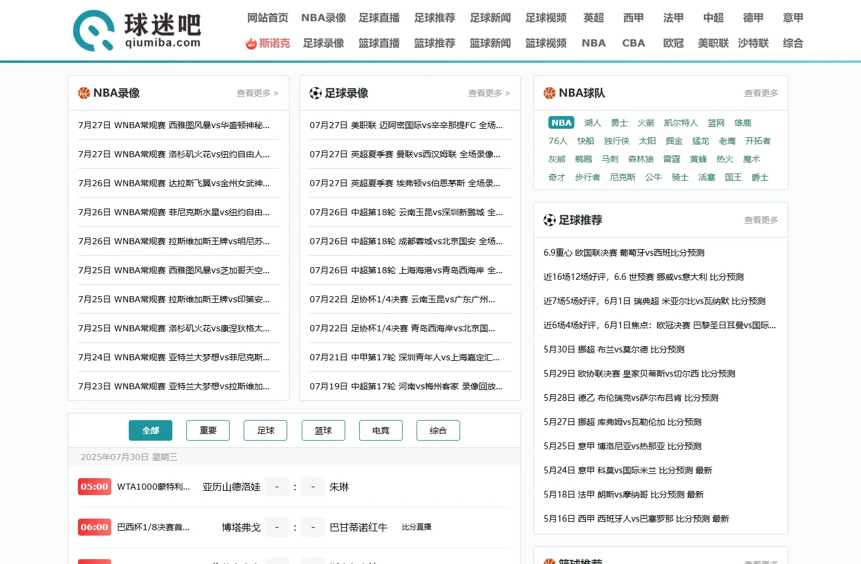Open 英超 navigation item
The width and height of the screenshot is (861, 564).
pyautogui.click(x=594, y=18)
